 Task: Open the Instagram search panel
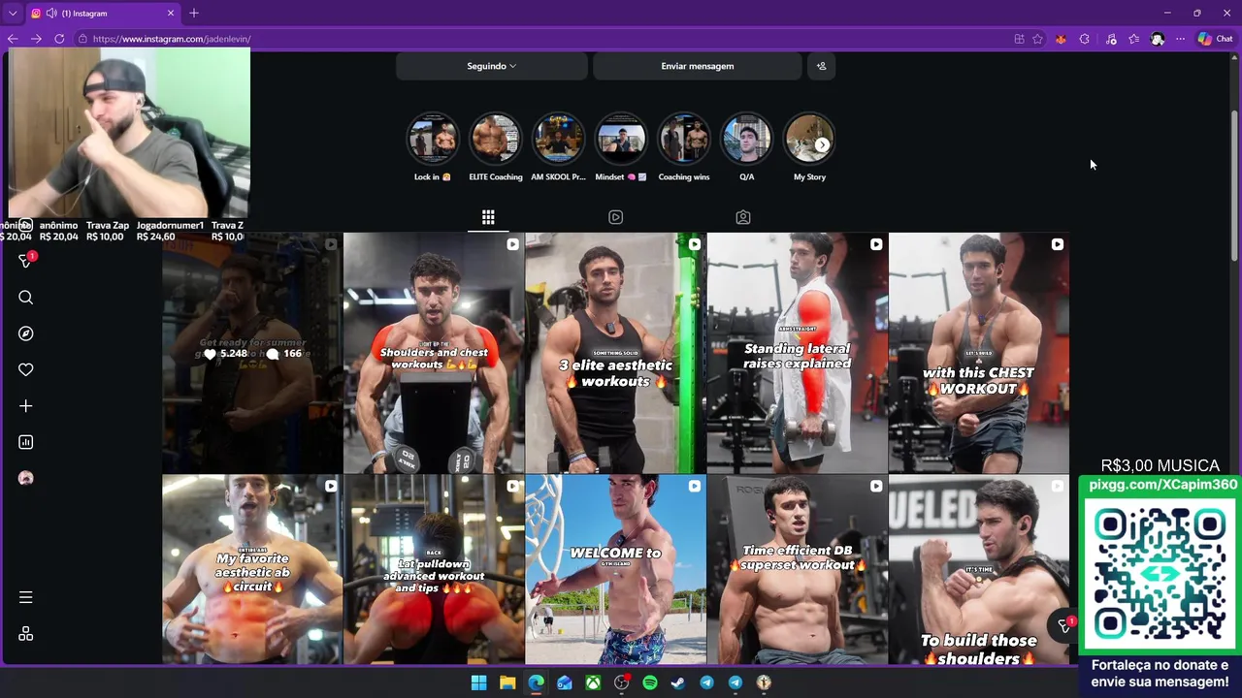pos(26,298)
